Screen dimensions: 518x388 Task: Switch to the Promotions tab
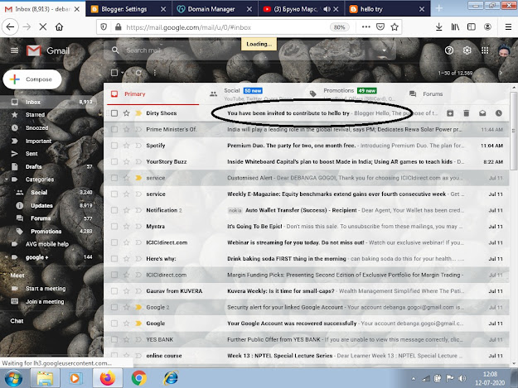[351, 94]
